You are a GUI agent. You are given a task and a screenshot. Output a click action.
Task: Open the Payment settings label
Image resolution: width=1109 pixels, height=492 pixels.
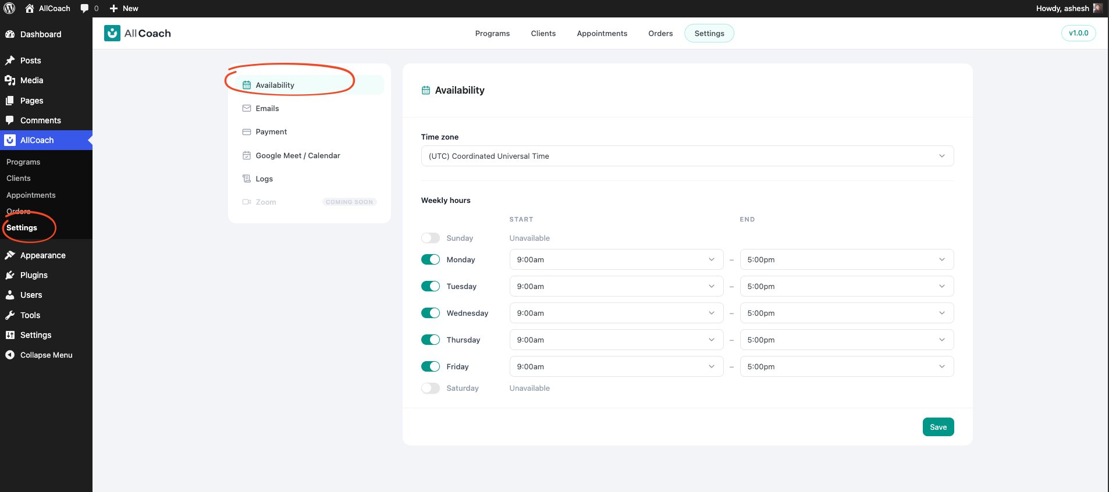[271, 132]
